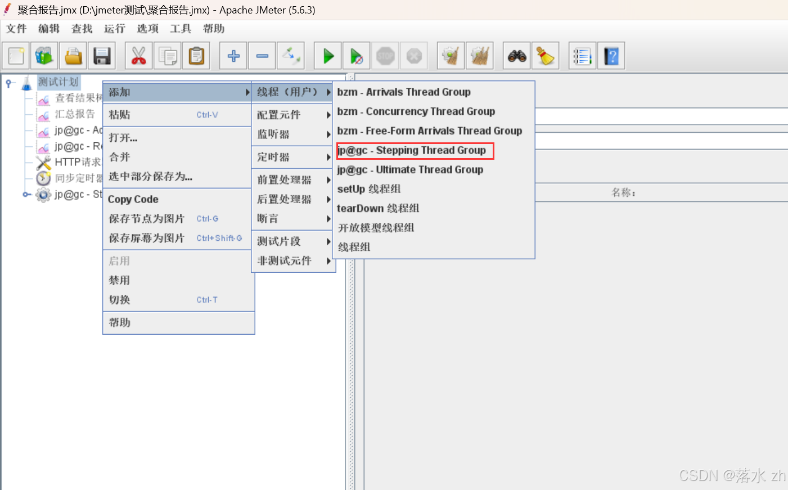Expand all nodes with plus icon
Image resolution: width=788 pixels, height=490 pixels.
[x=233, y=56]
